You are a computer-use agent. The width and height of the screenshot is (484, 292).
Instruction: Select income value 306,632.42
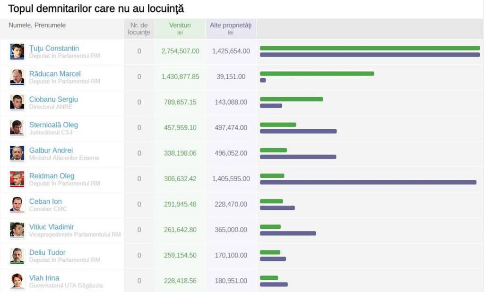click(180, 179)
